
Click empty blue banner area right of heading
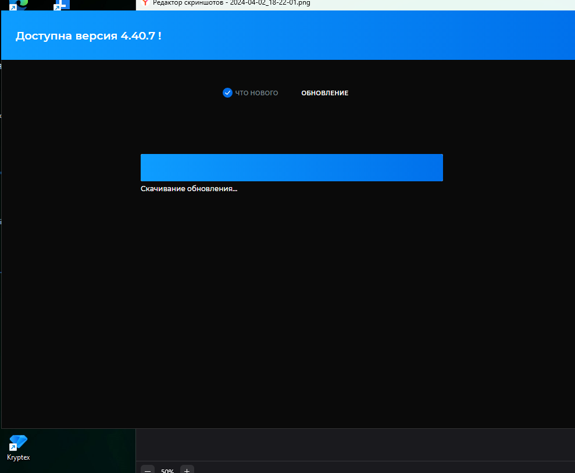[378, 35]
